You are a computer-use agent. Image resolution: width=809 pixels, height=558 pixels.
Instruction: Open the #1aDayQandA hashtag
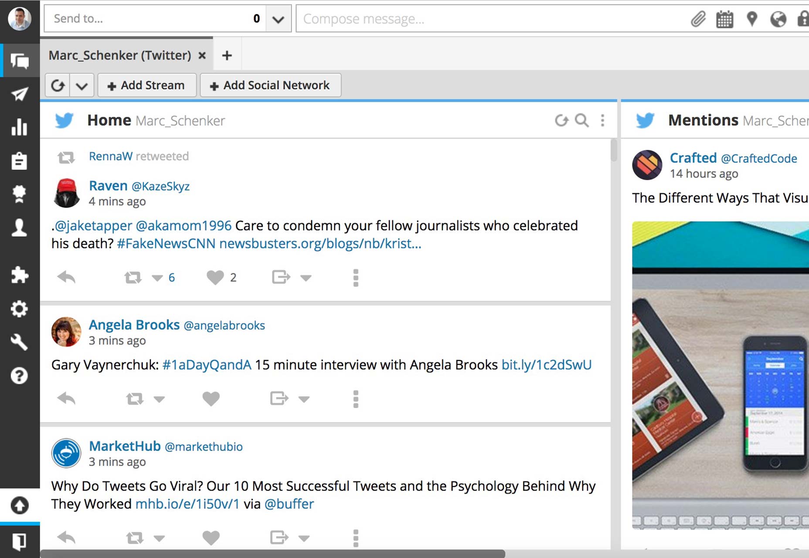point(207,364)
